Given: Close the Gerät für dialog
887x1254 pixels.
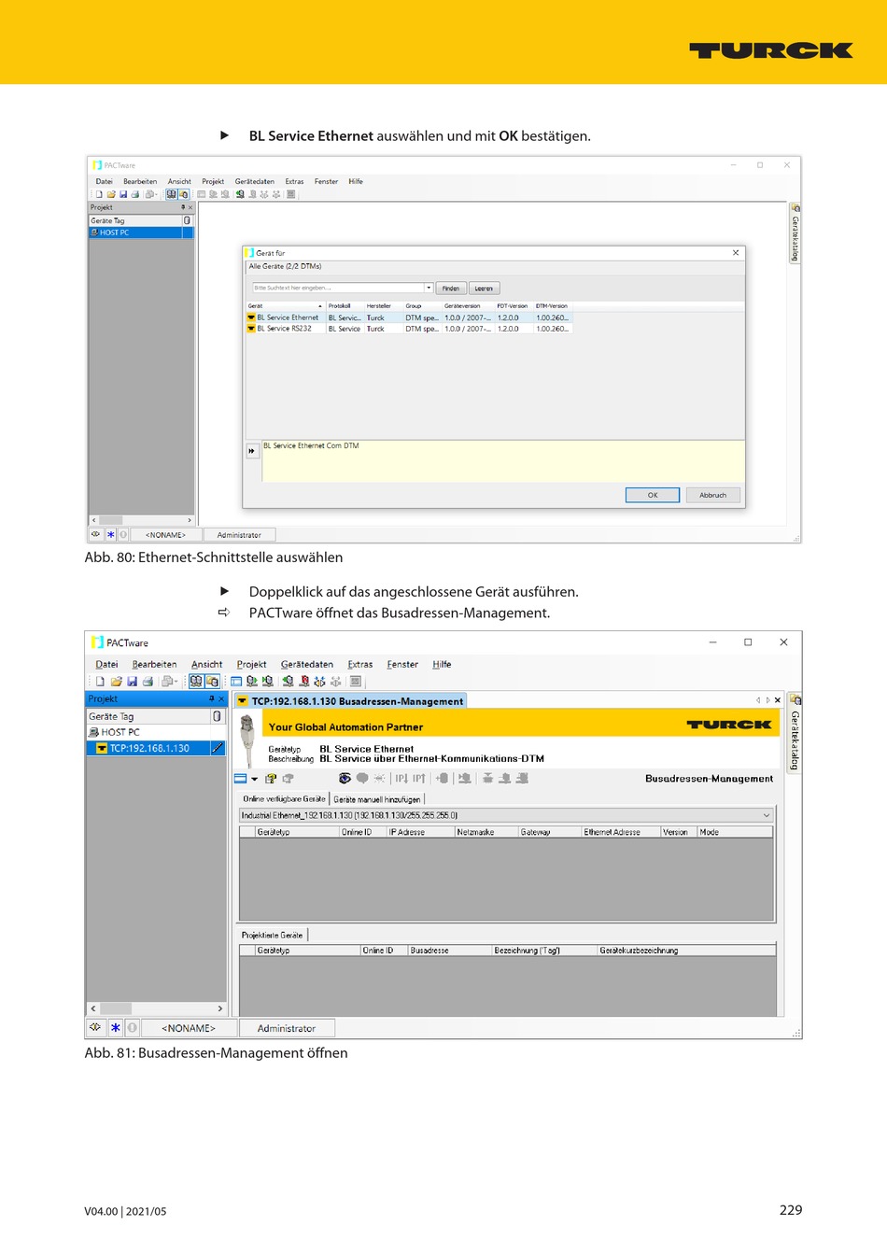Looking at the screenshot, I should (736, 252).
